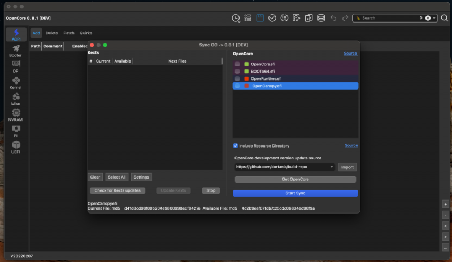
Task: Open the UEFI sidebar section
Action: pos(16,147)
